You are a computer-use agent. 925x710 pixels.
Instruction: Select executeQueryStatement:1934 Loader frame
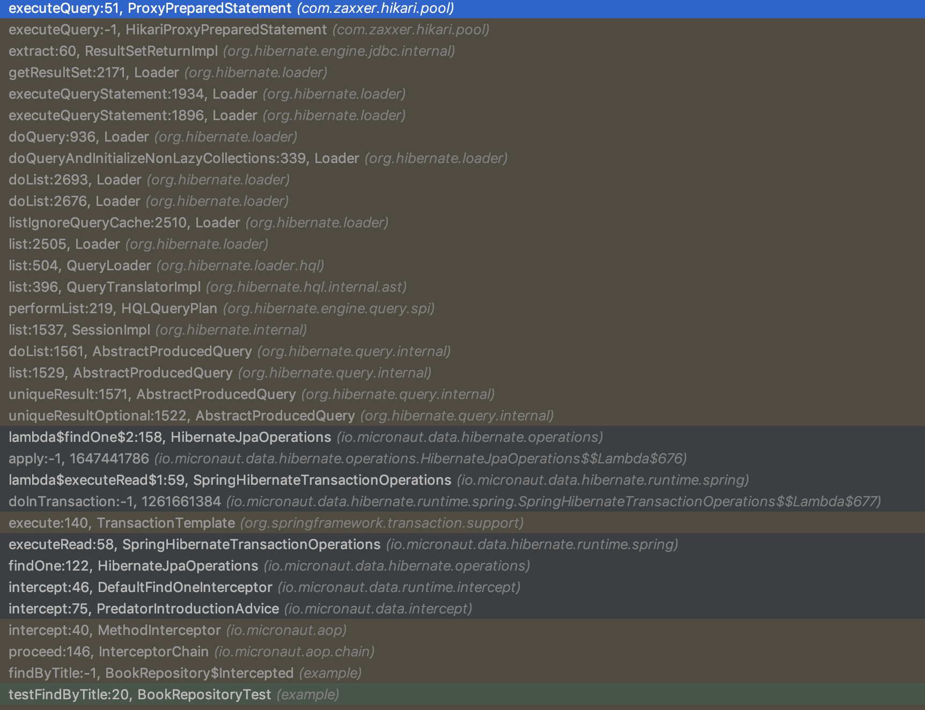pos(462,94)
